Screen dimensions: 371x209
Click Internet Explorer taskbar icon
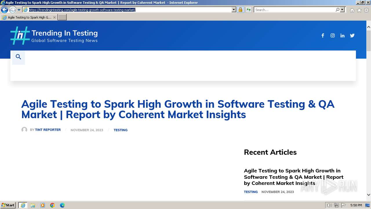23,205
